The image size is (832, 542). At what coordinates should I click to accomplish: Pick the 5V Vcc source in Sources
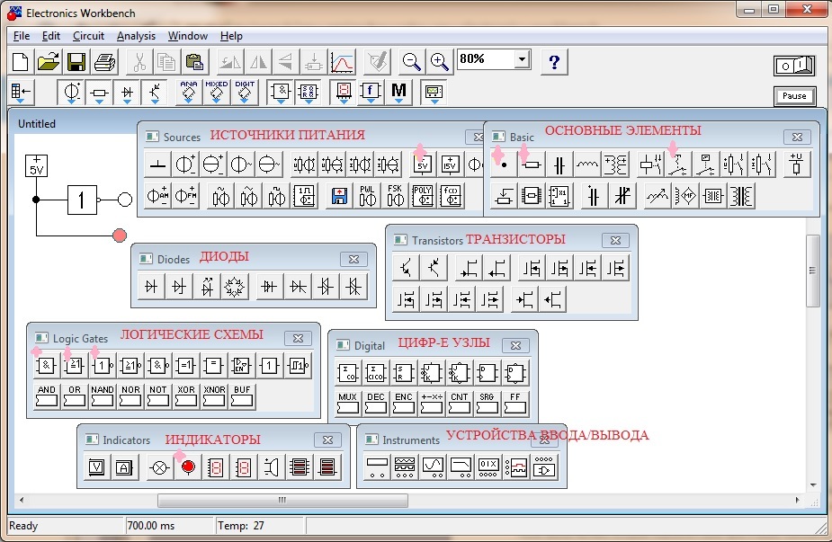click(x=423, y=164)
